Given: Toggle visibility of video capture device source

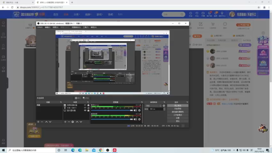Looking at the screenshot, I should point(85,105).
